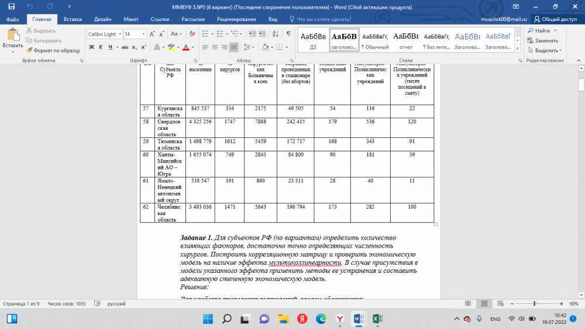Image resolution: width=585 pixels, height=329 pixels.
Task: Click the Format Painter (Формат по образцу)
Action: (x=51, y=50)
